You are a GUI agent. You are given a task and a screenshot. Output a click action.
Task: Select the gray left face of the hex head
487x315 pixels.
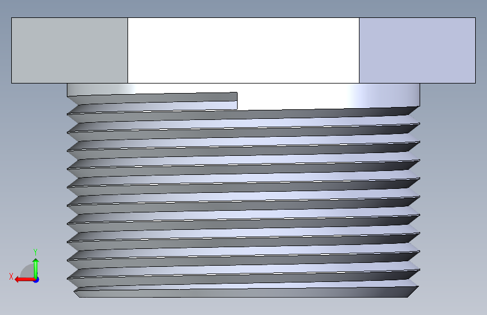[x=70, y=50]
